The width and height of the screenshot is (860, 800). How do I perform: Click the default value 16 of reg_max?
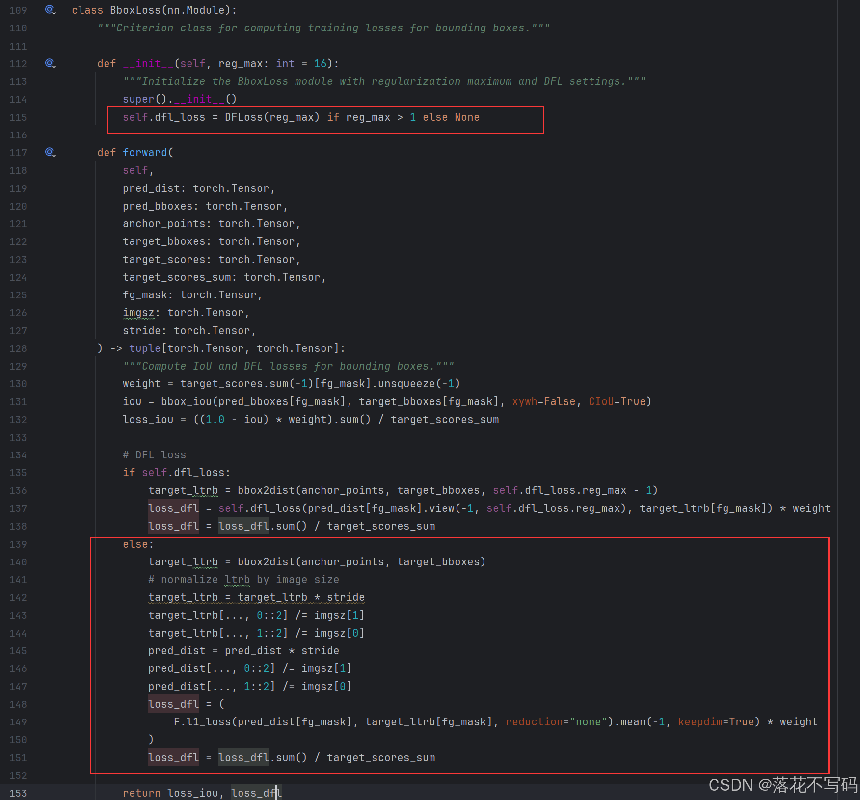pyautogui.click(x=321, y=64)
